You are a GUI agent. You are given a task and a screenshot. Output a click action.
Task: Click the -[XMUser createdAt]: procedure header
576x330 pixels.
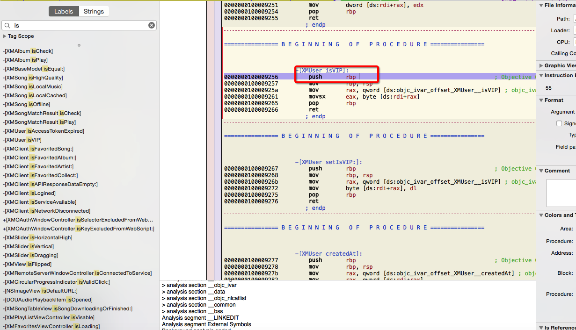[328, 253]
